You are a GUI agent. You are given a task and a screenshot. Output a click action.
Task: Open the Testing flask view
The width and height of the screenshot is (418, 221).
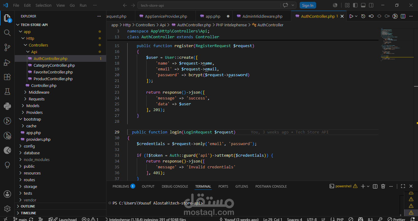pos(7,92)
